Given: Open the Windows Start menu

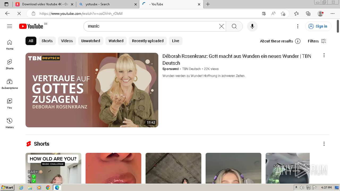Looking at the screenshot, I should [7, 188].
